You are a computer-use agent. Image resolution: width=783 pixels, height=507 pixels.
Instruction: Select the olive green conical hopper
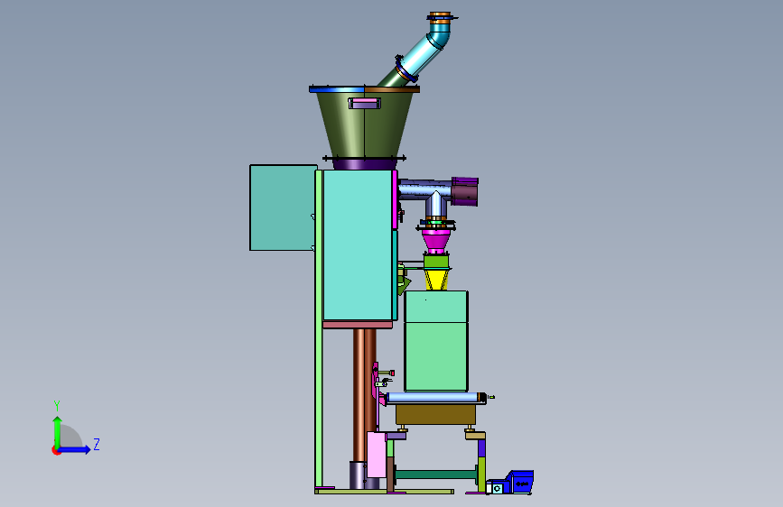point(365,124)
